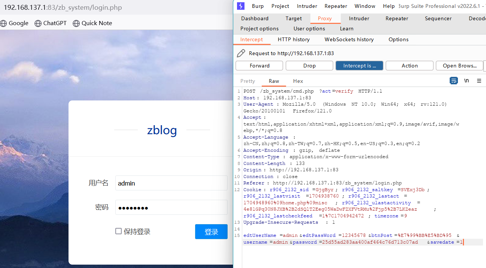Open the editor hamburger menu
The image size is (486, 268).
pos(479,81)
